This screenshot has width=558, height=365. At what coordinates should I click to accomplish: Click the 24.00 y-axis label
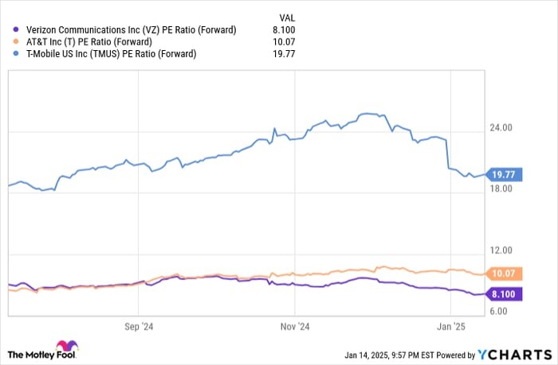(x=501, y=128)
